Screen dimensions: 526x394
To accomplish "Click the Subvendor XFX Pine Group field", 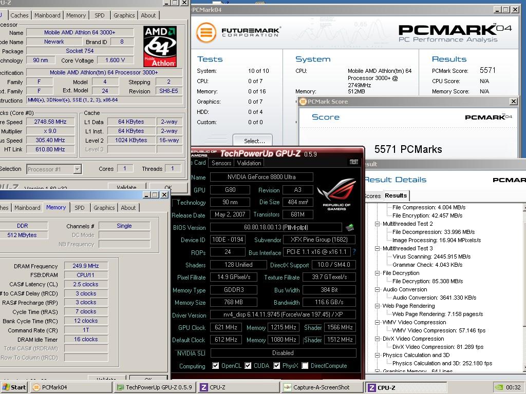I will pos(319,240).
